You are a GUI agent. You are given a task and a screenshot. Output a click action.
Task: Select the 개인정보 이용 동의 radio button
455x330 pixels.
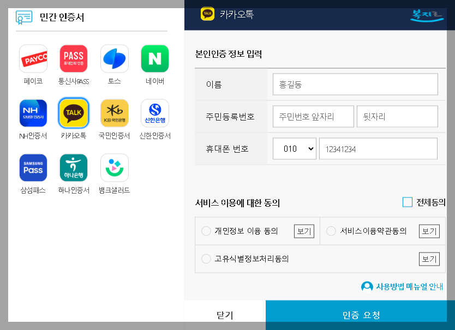point(206,231)
